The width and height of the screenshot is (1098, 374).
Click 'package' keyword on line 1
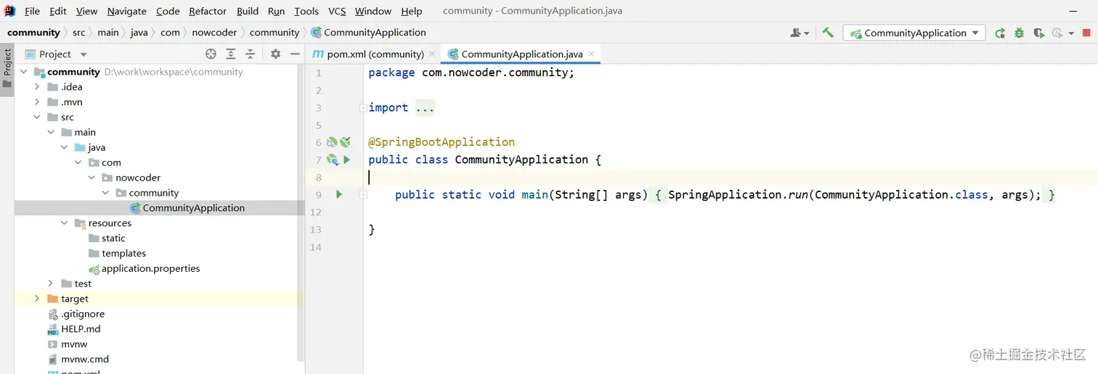pos(391,72)
